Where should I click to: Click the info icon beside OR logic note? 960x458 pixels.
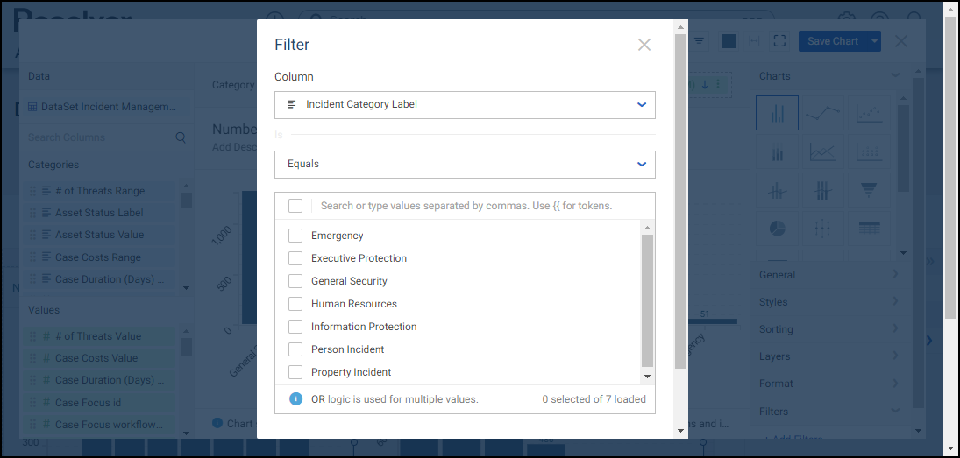(296, 399)
